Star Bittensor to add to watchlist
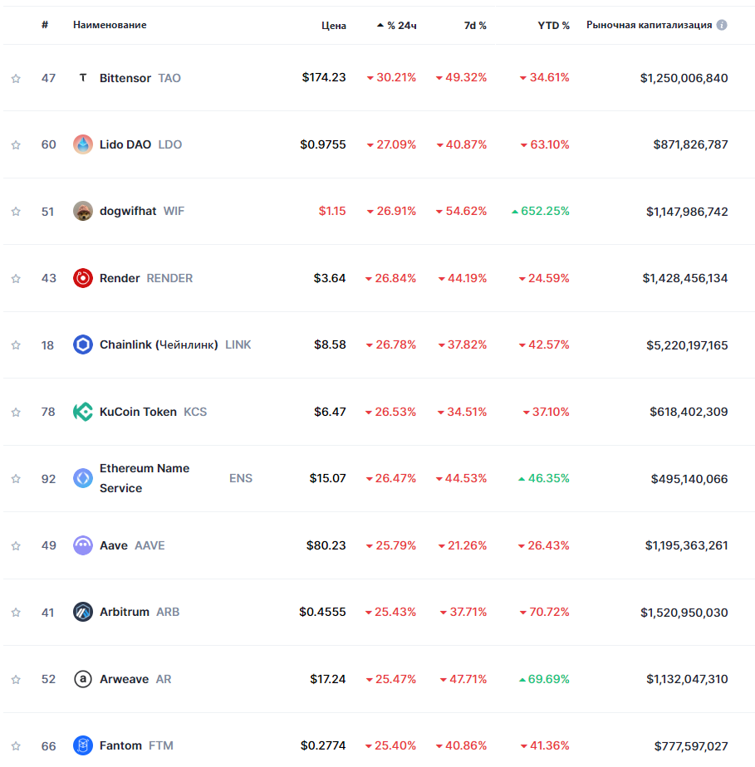The height and width of the screenshot is (767, 755). coord(16,78)
